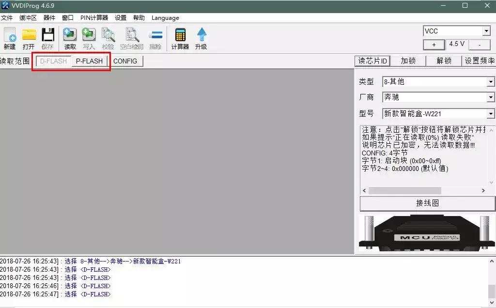Click the MCU adapter image
496x308 pixels.
(427, 233)
